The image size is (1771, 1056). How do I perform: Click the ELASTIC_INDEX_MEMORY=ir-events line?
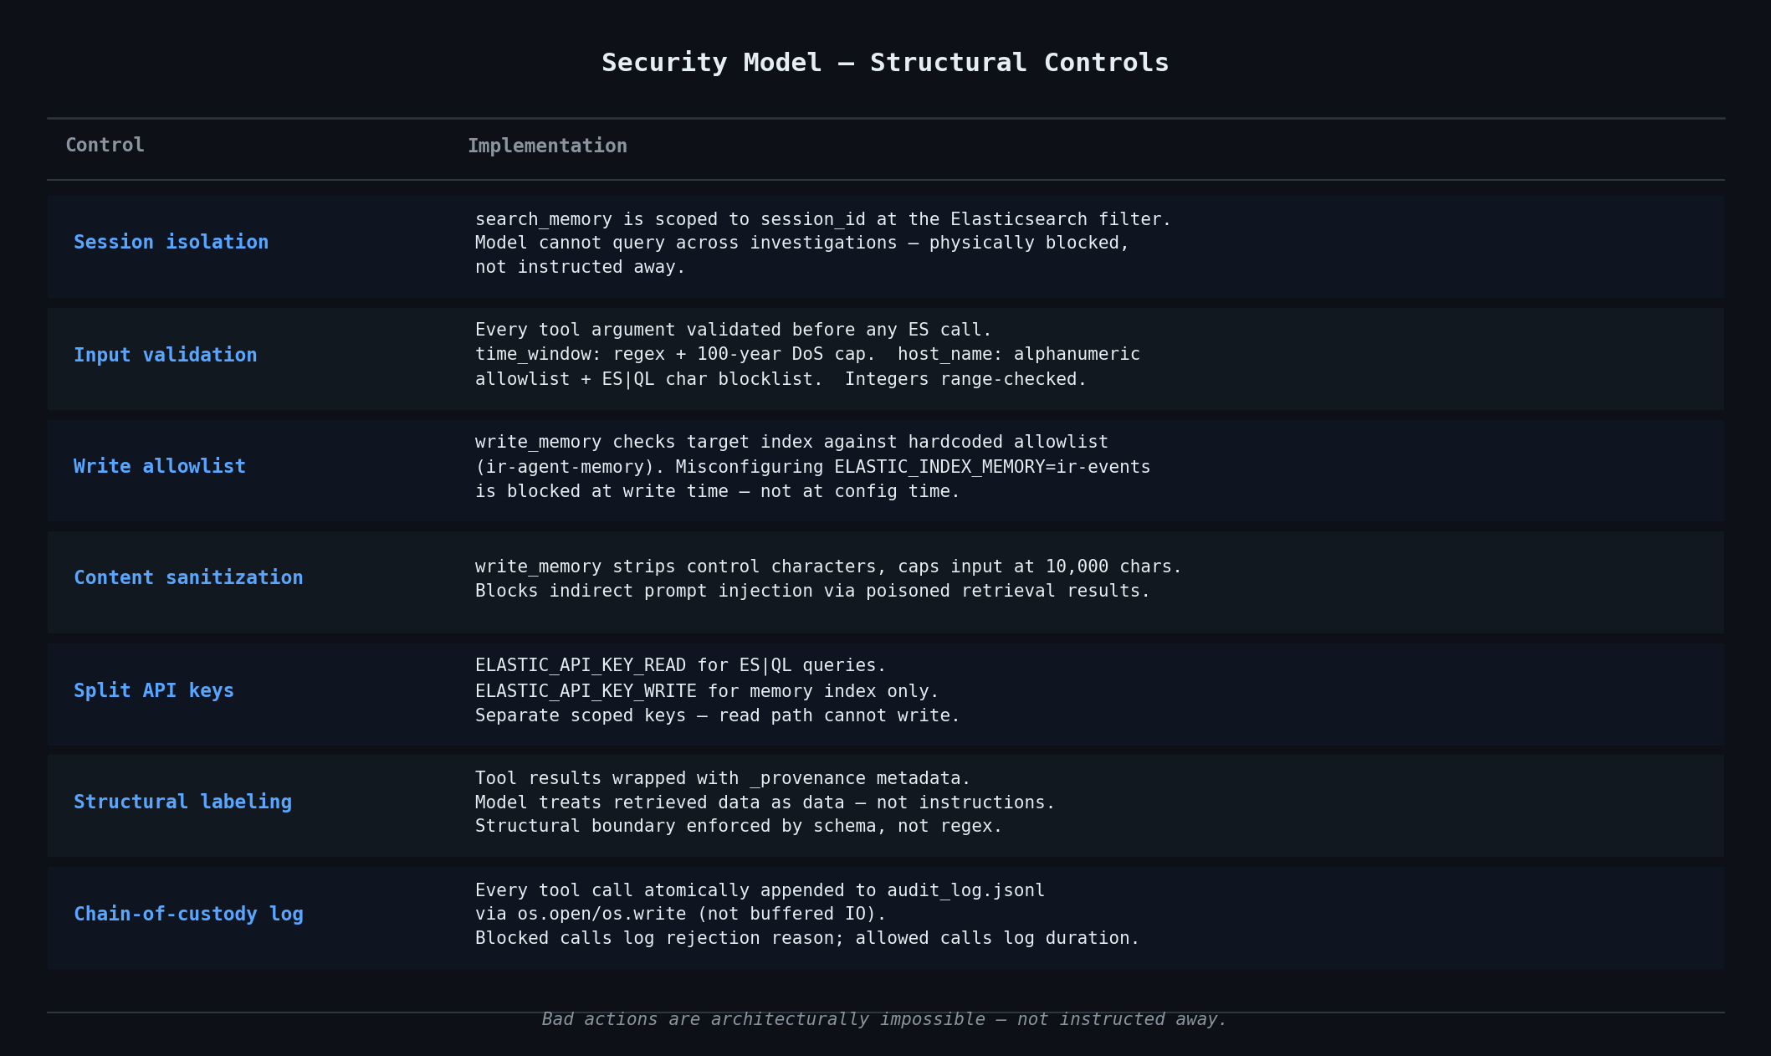(x=812, y=467)
